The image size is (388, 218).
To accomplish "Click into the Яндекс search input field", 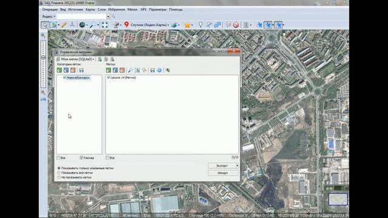I will tap(81, 16).
